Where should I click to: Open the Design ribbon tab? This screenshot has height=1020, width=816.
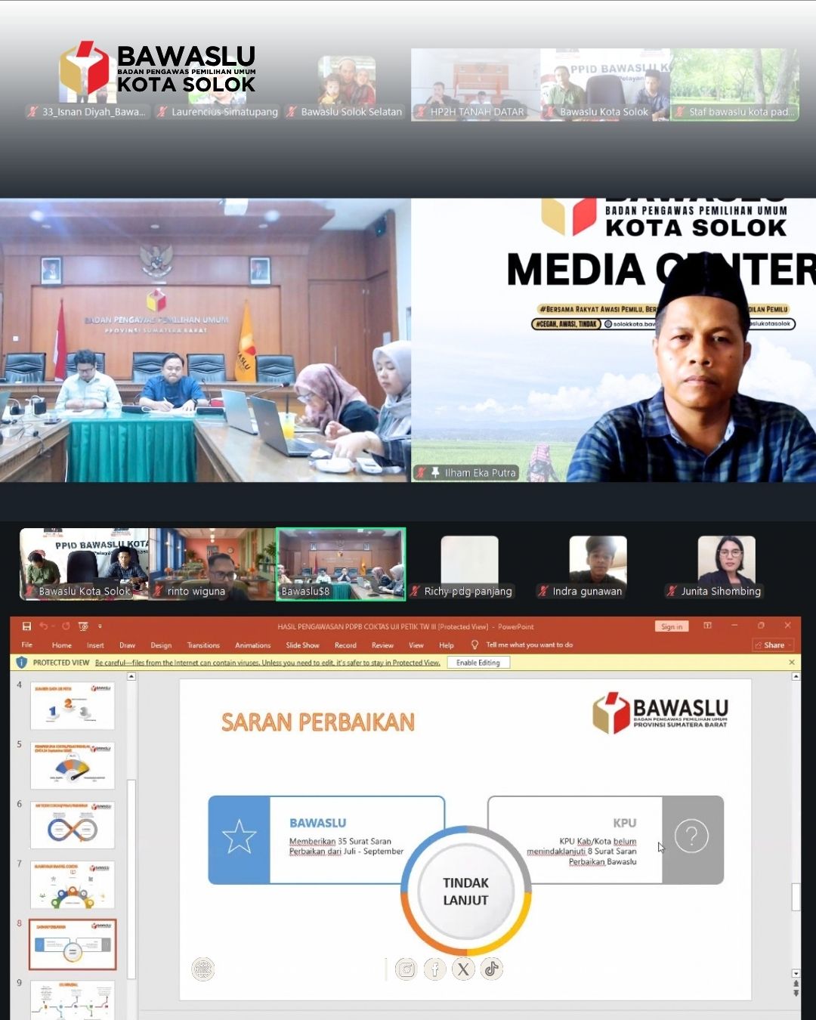161,645
